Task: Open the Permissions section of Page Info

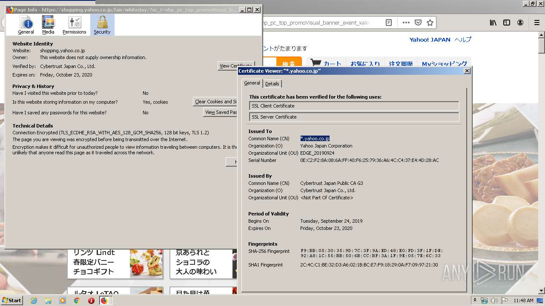Action: pos(75,25)
